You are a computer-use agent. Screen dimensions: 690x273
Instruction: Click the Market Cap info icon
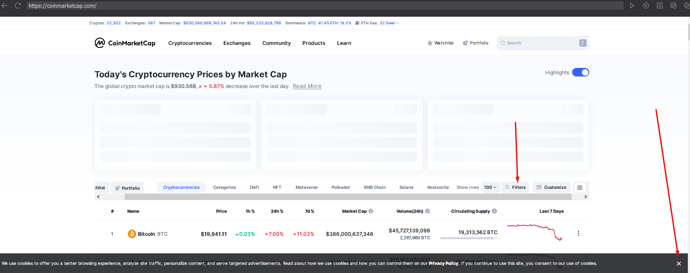click(x=371, y=211)
